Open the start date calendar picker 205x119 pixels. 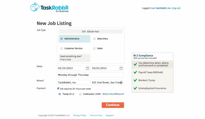click(87, 68)
